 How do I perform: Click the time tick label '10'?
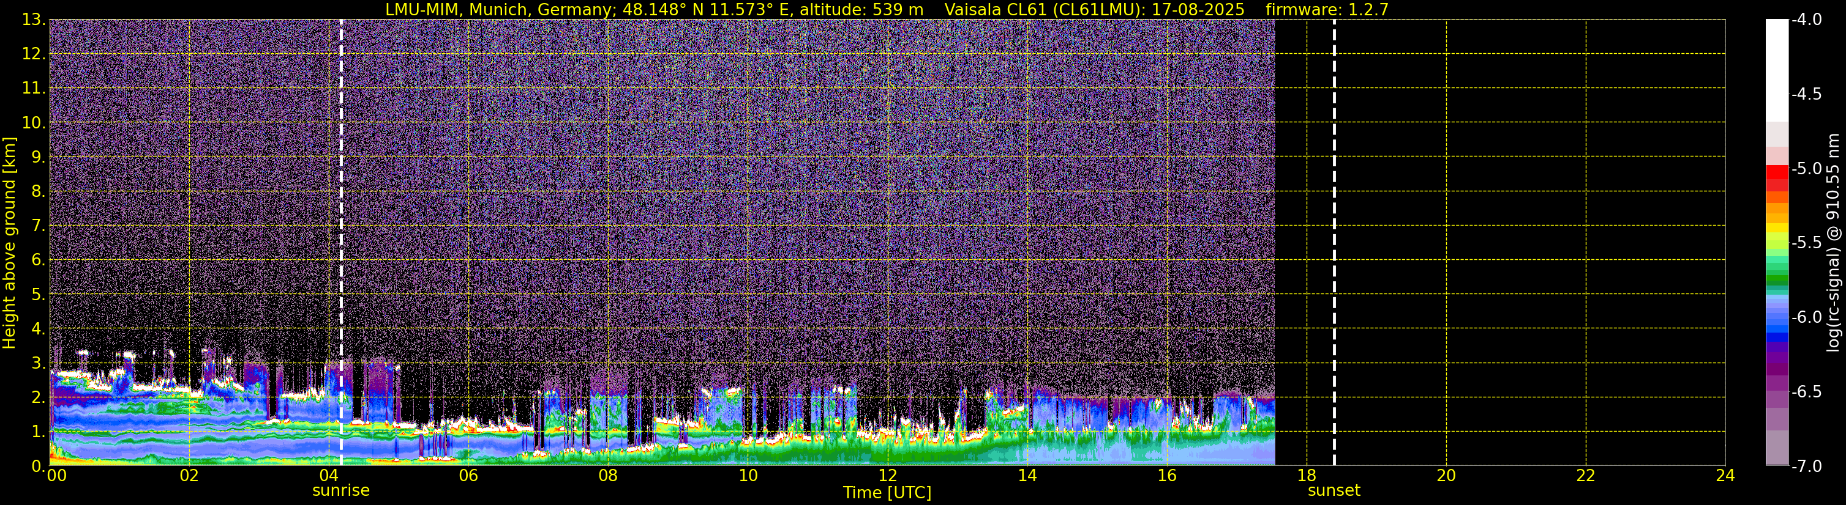pos(748,476)
